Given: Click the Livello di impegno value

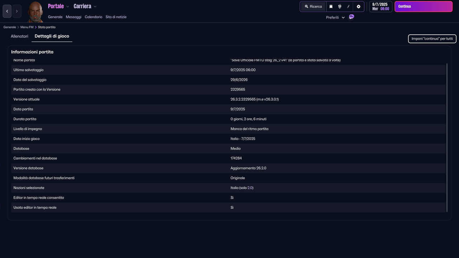Looking at the screenshot, I should [x=250, y=129].
